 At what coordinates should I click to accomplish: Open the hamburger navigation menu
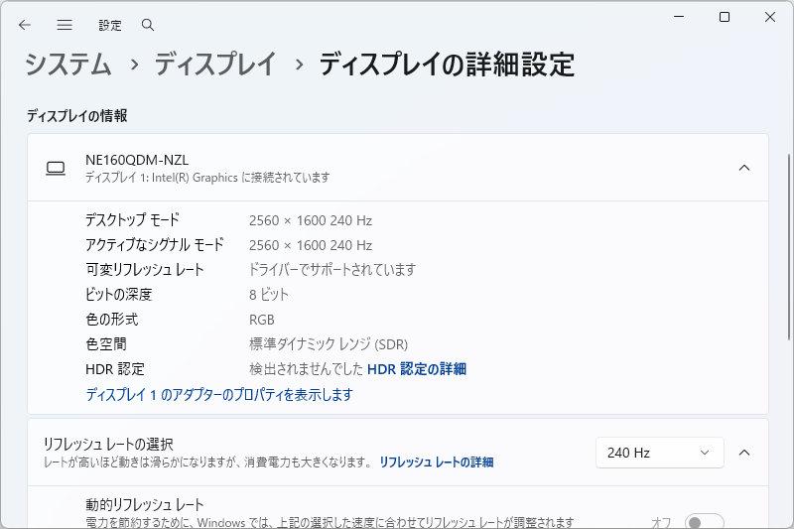[x=65, y=25]
